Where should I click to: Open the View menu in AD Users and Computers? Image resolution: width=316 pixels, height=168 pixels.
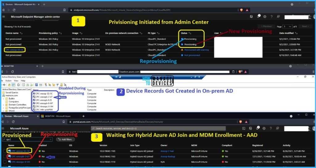[x=16, y=81]
